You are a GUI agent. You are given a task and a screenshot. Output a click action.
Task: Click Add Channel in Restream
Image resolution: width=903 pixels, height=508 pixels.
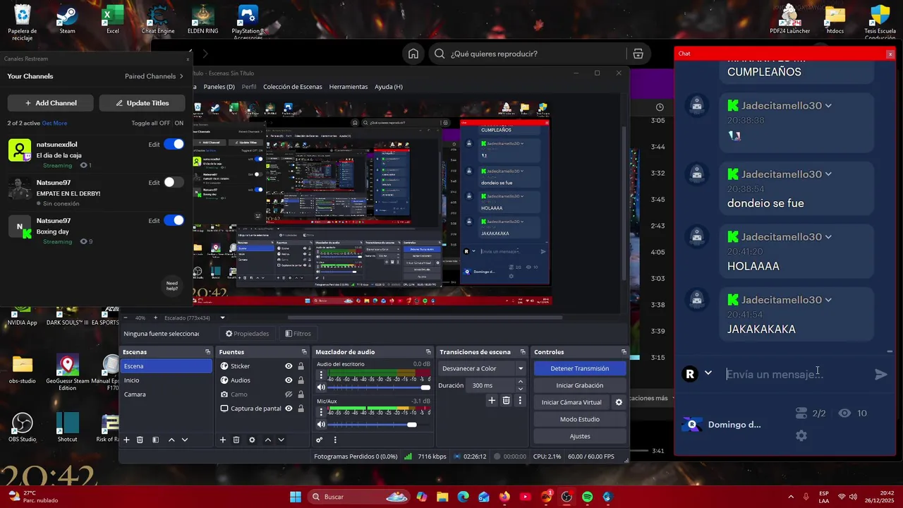click(50, 103)
